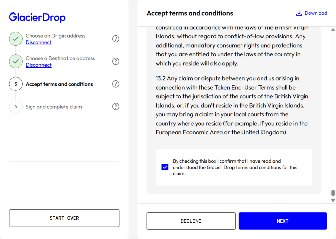Click the Download text link
The height and width of the screenshot is (239, 336).
pos(316,13)
